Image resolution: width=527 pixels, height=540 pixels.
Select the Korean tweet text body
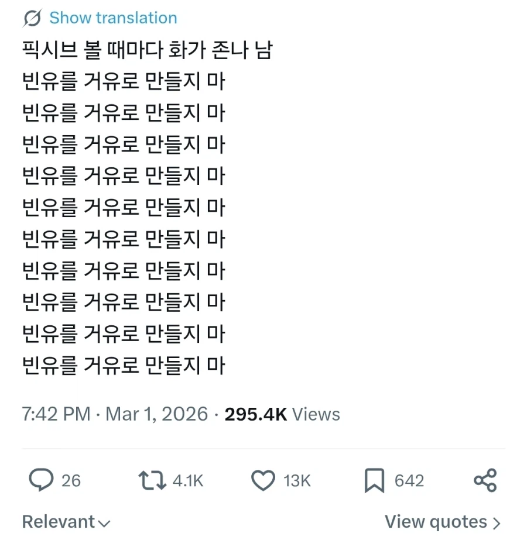123,205
